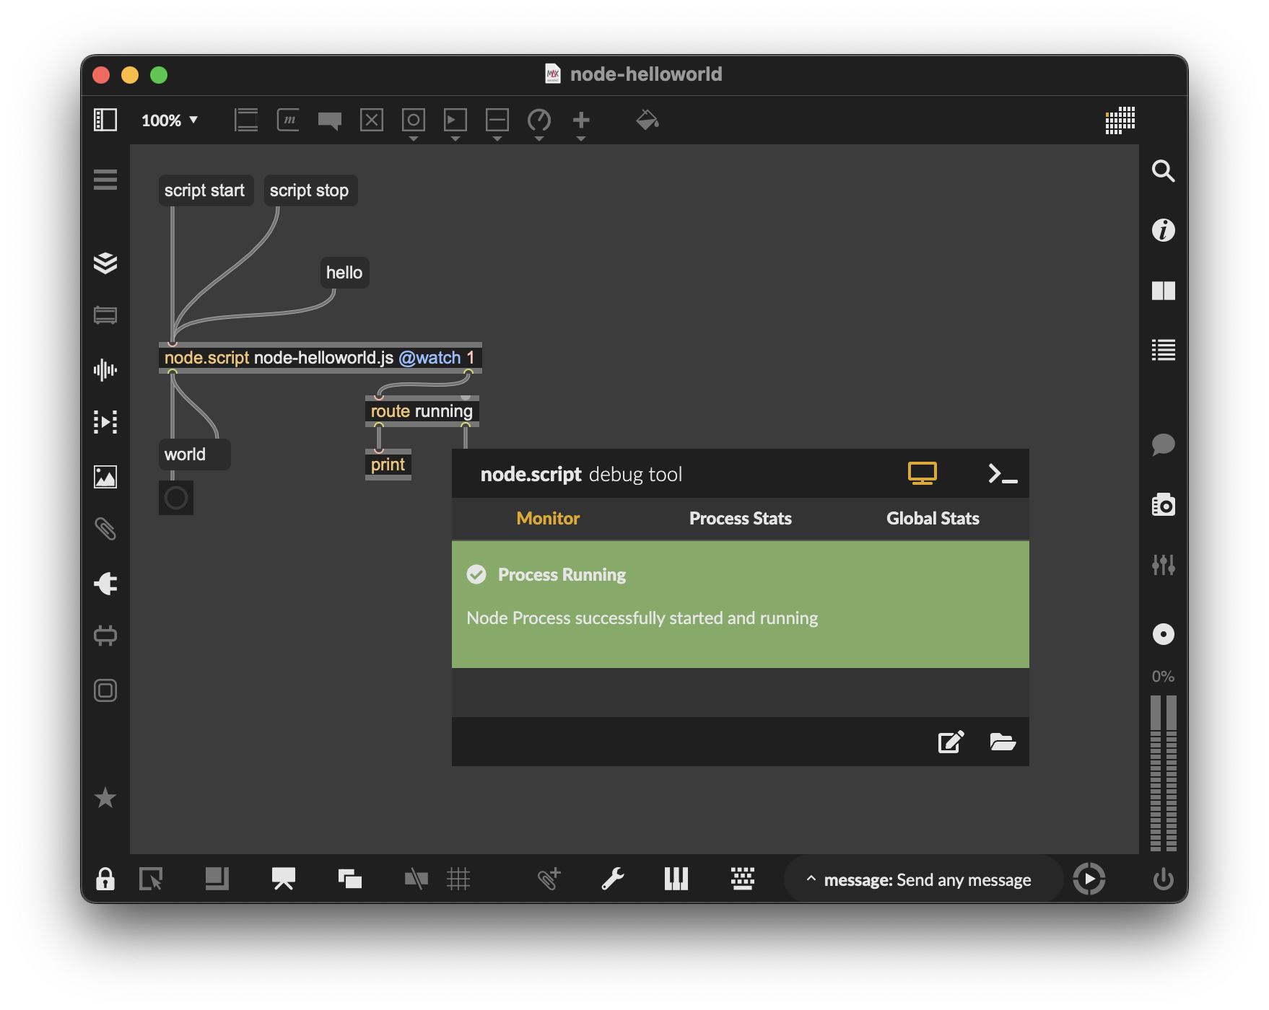Viewport: 1269px width, 1010px height.
Task: Toggle the patcher lock icon
Action: click(105, 879)
